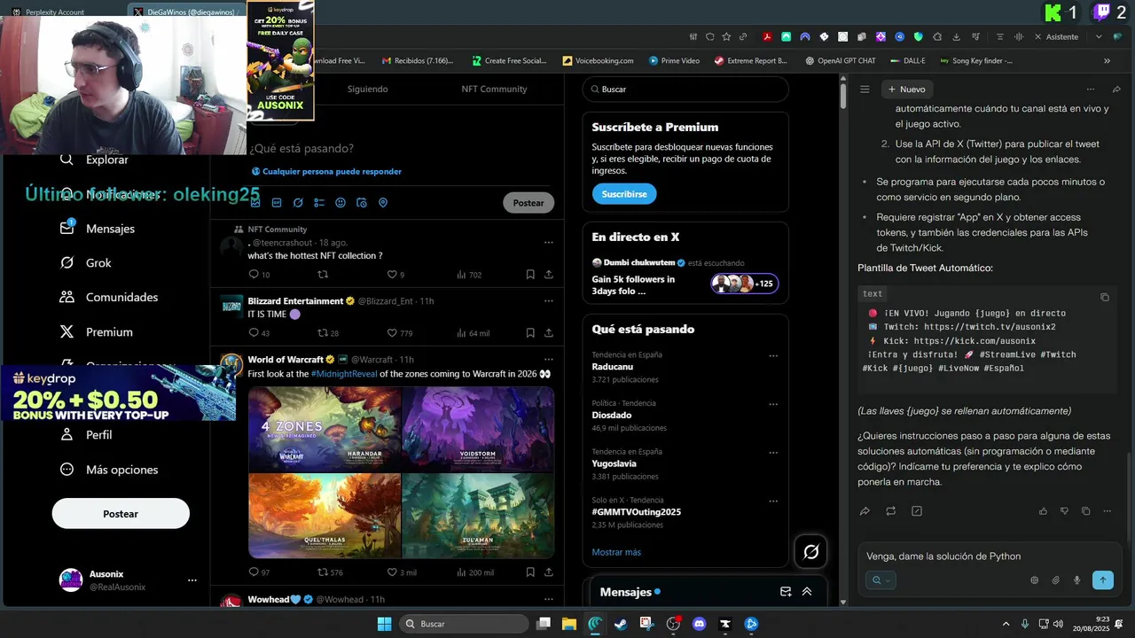
Task: Submit the Perplexity prompt with arrow button
Action: click(x=1103, y=580)
